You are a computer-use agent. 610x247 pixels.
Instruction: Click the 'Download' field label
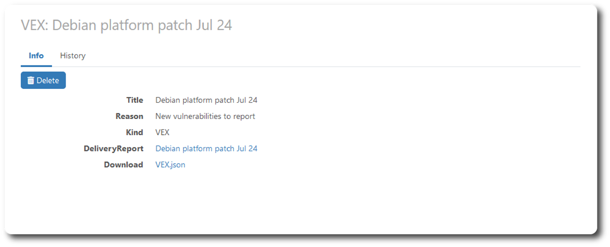pyautogui.click(x=124, y=165)
